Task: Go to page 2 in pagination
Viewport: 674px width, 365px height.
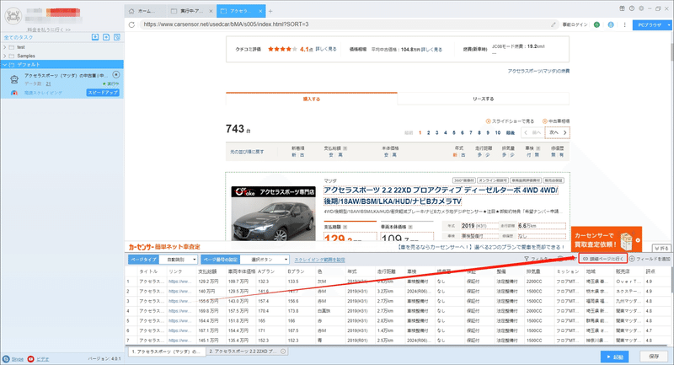Action: click(x=428, y=133)
